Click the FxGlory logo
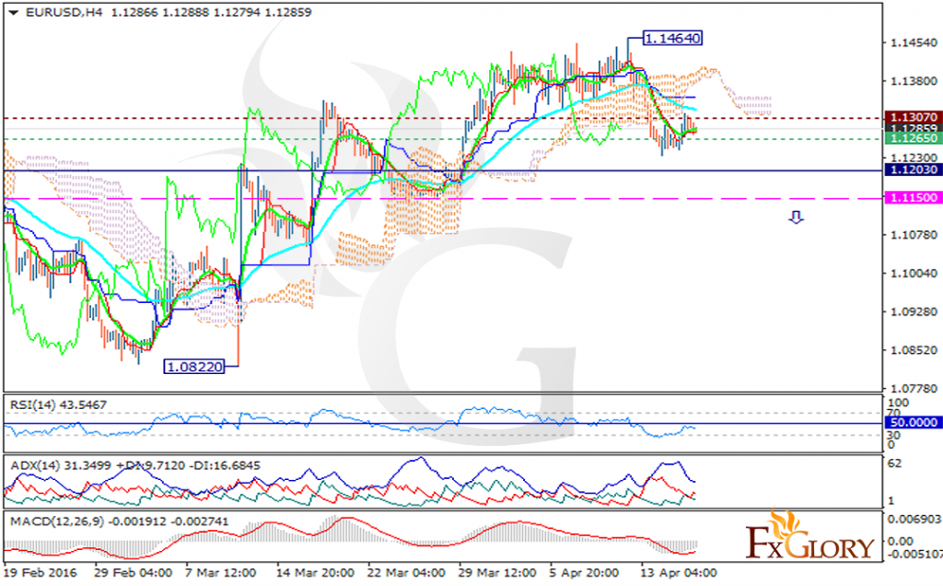Screen dimensions: 943x586 pyautogui.click(x=809, y=535)
